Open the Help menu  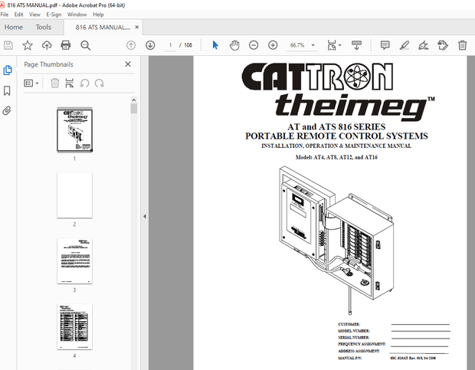98,15
